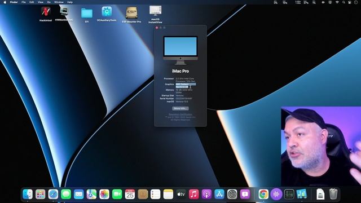Image resolution: width=361 pixels, height=203 pixels.
Task: Open Calendar showing 25 in Dock
Action: pyautogui.click(x=130, y=194)
